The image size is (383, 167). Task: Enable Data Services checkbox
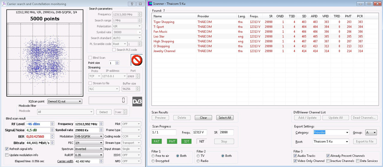[x=358, y=161]
